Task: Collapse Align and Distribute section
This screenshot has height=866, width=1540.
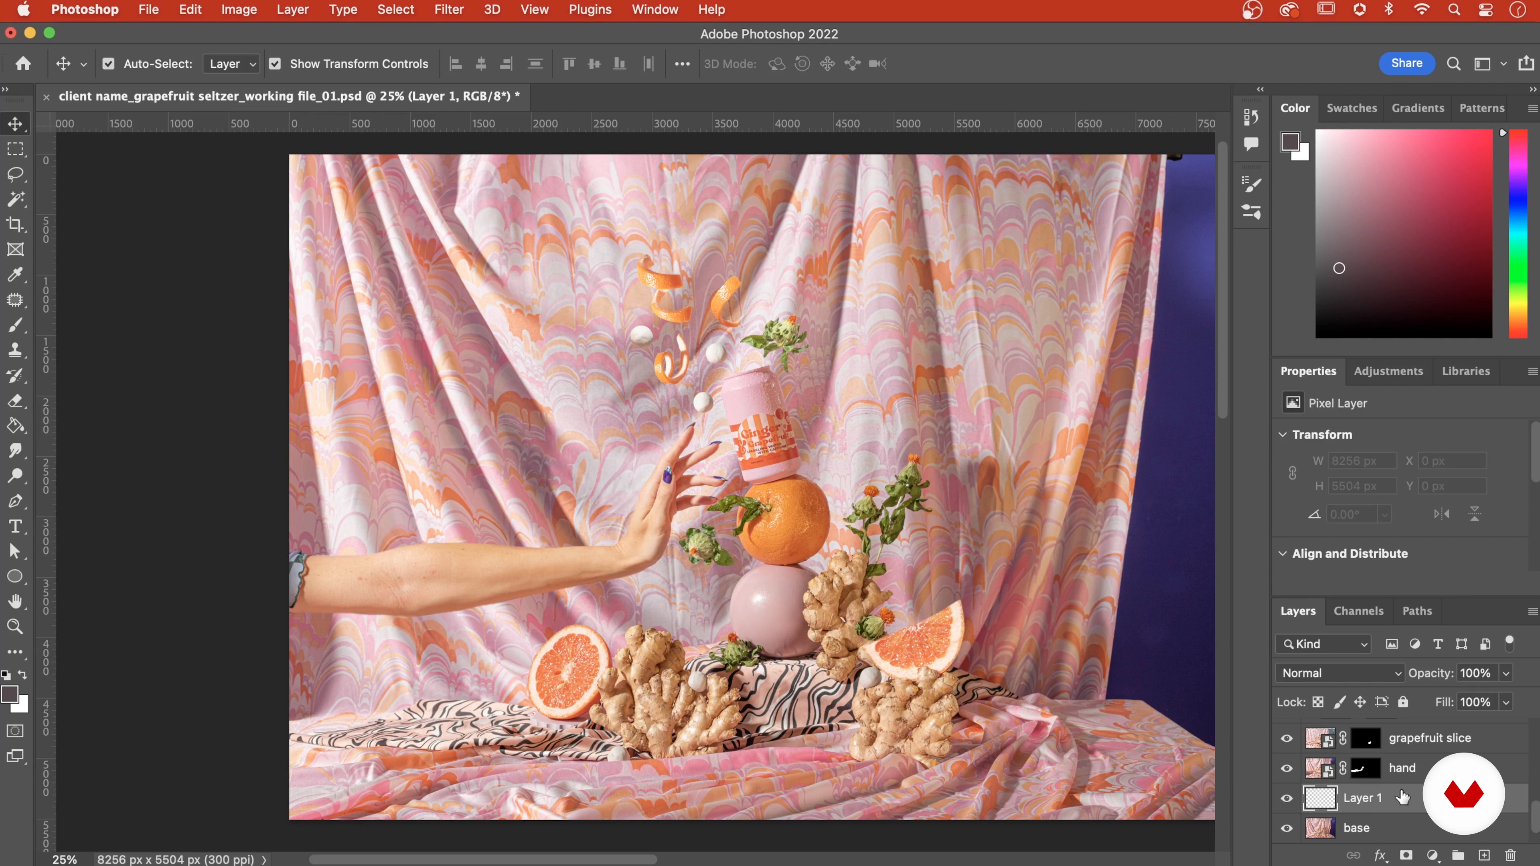Action: tap(1283, 553)
